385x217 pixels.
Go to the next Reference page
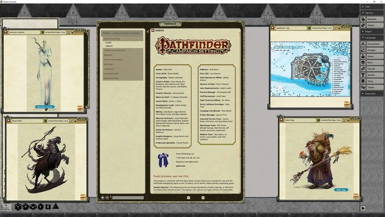(x=203, y=198)
